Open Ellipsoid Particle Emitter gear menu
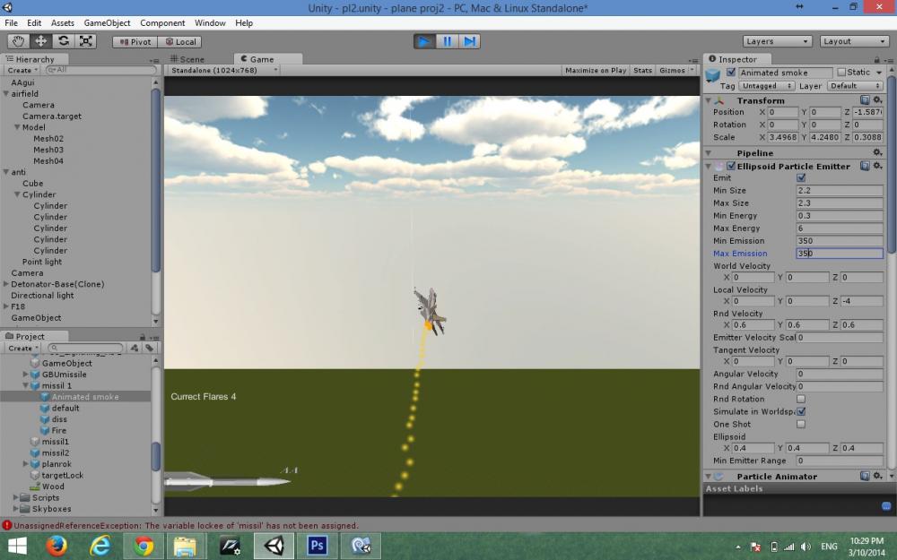 pos(877,166)
